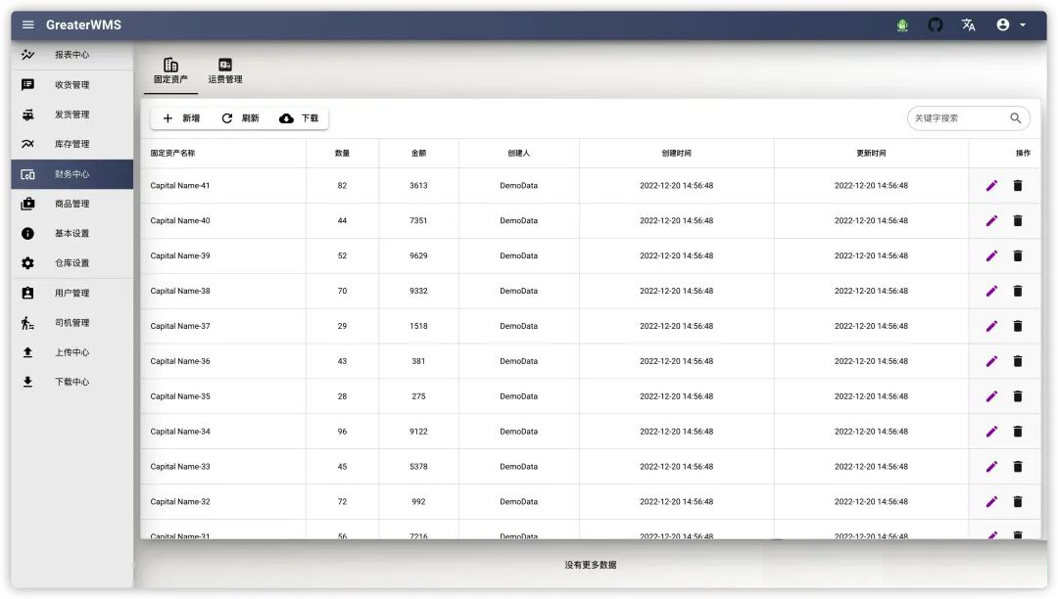The image size is (1058, 599).
Task: Delete the Capital Name-37 row
Action: pyautogui.click(x=1018, y=326)
